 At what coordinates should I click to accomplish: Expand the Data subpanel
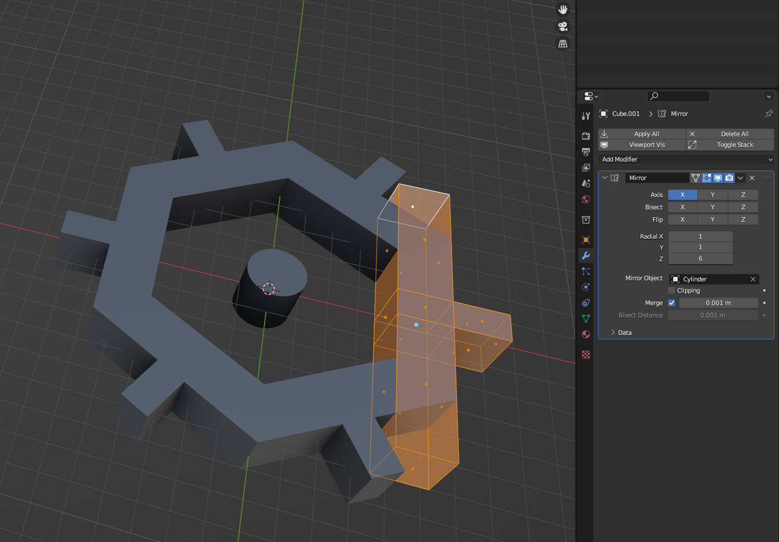coord(613,333)
